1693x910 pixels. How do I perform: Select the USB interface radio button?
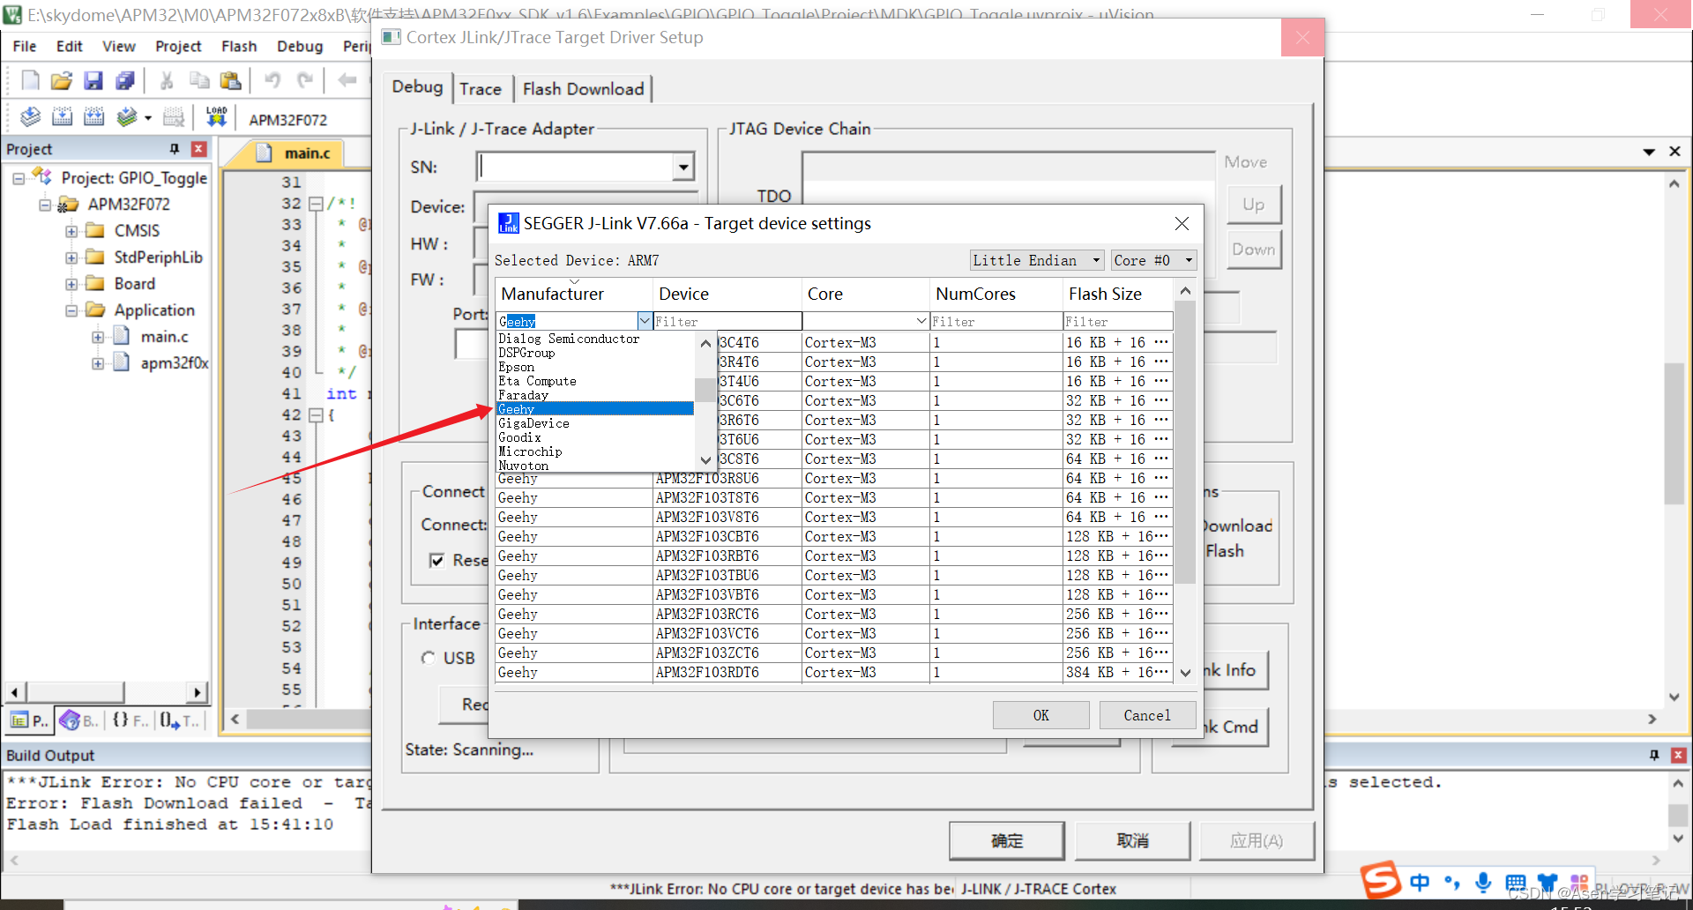(x=429, y=658)
